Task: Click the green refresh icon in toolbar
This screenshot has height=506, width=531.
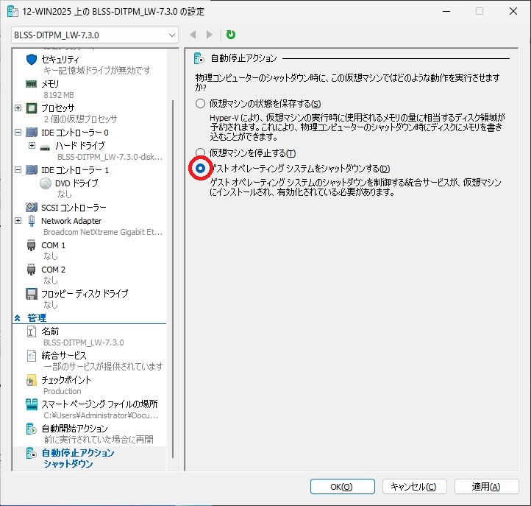Action: (x=231, y=35)
